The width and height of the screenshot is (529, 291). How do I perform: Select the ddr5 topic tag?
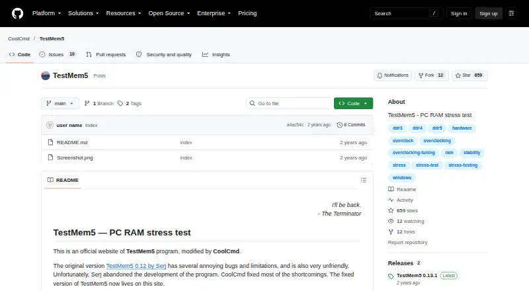pyautogui.click(x=437, y=128)
